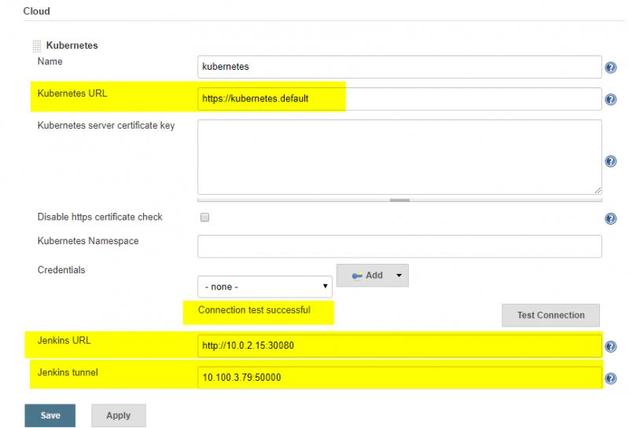
Task: Open help for server certificate key
Action: coord(611,161)
